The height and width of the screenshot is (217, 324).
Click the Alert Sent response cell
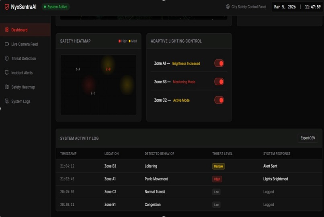click(x=270, y=166)
